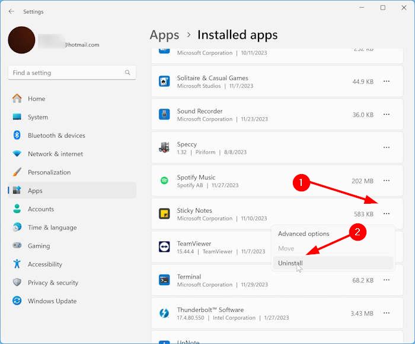Click the Terminal app name
This screenshot has height=344, width=415.
(x=189, y=277)
